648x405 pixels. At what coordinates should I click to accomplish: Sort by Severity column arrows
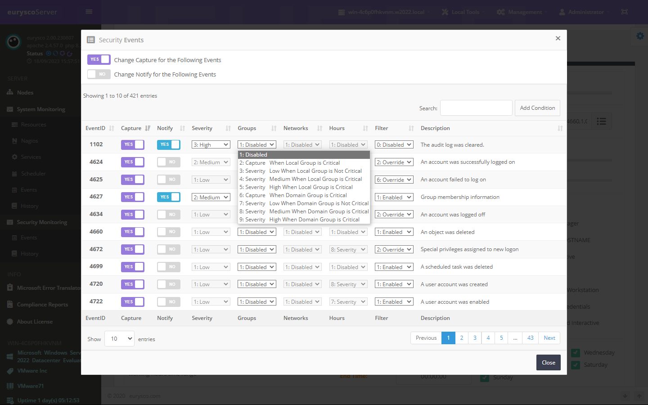pos(228,128)
